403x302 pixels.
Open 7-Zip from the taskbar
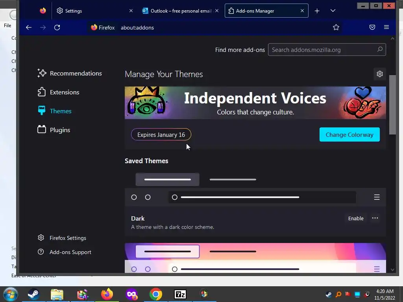point(180,294)
